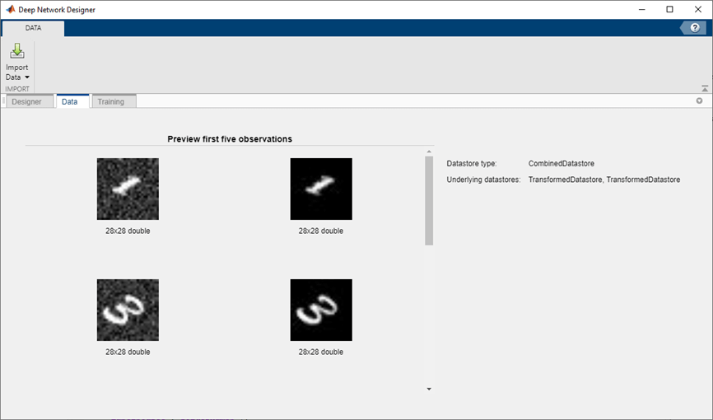
Task: Collapse the toolstrip with arrow icon
Action: pyautogui.click(x=705, y=88)
